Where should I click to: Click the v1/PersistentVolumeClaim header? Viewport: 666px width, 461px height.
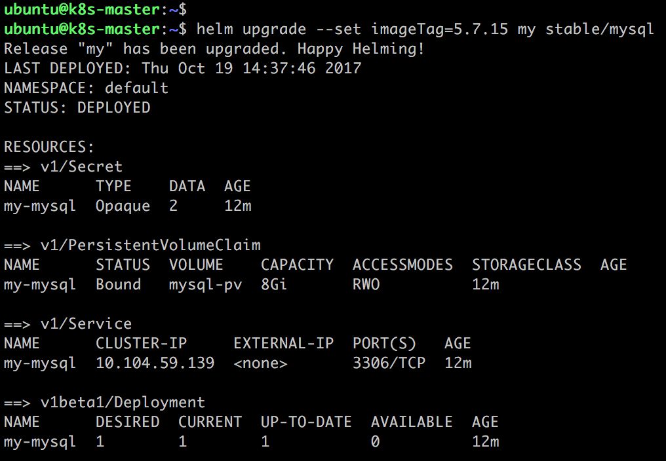tap(151, 245)
